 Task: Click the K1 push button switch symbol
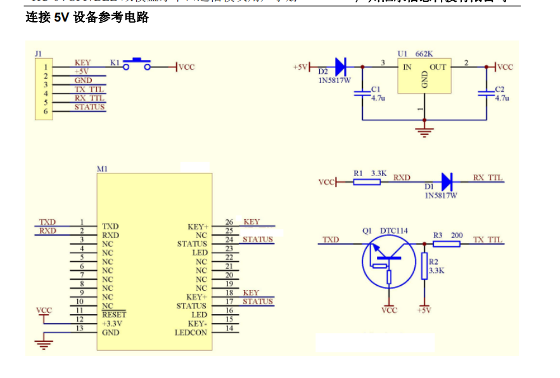click(x=137, y=64)
